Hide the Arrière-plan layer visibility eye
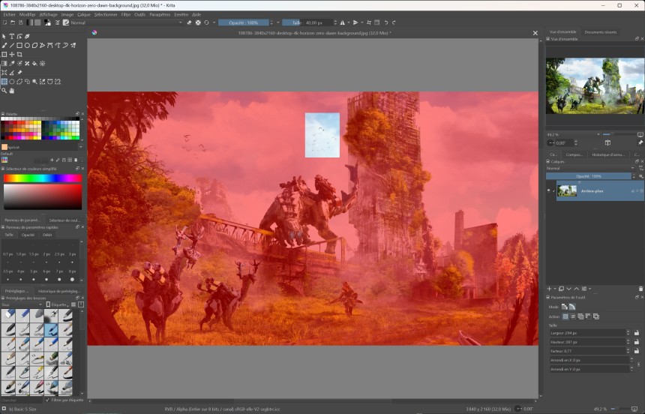Image resolution: width=645 pixels, height=414 pixels. (x=549, y=190)
